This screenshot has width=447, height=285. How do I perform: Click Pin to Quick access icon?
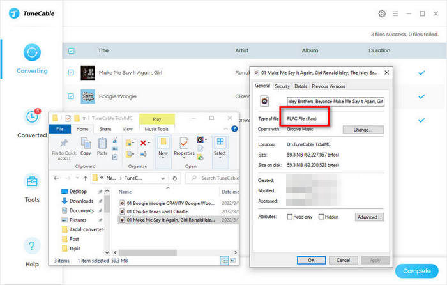coord(64,143)
